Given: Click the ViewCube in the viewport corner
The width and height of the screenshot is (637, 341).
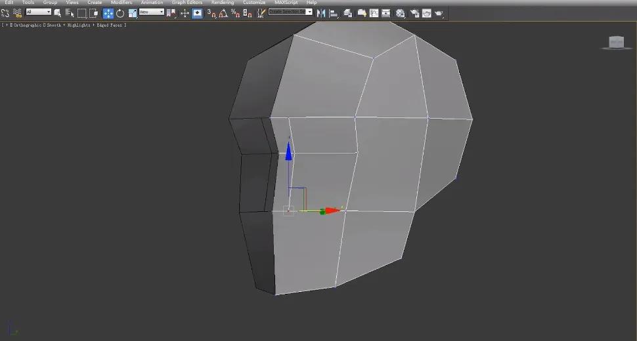Looking at the screenshot, I should pos(616,42).
